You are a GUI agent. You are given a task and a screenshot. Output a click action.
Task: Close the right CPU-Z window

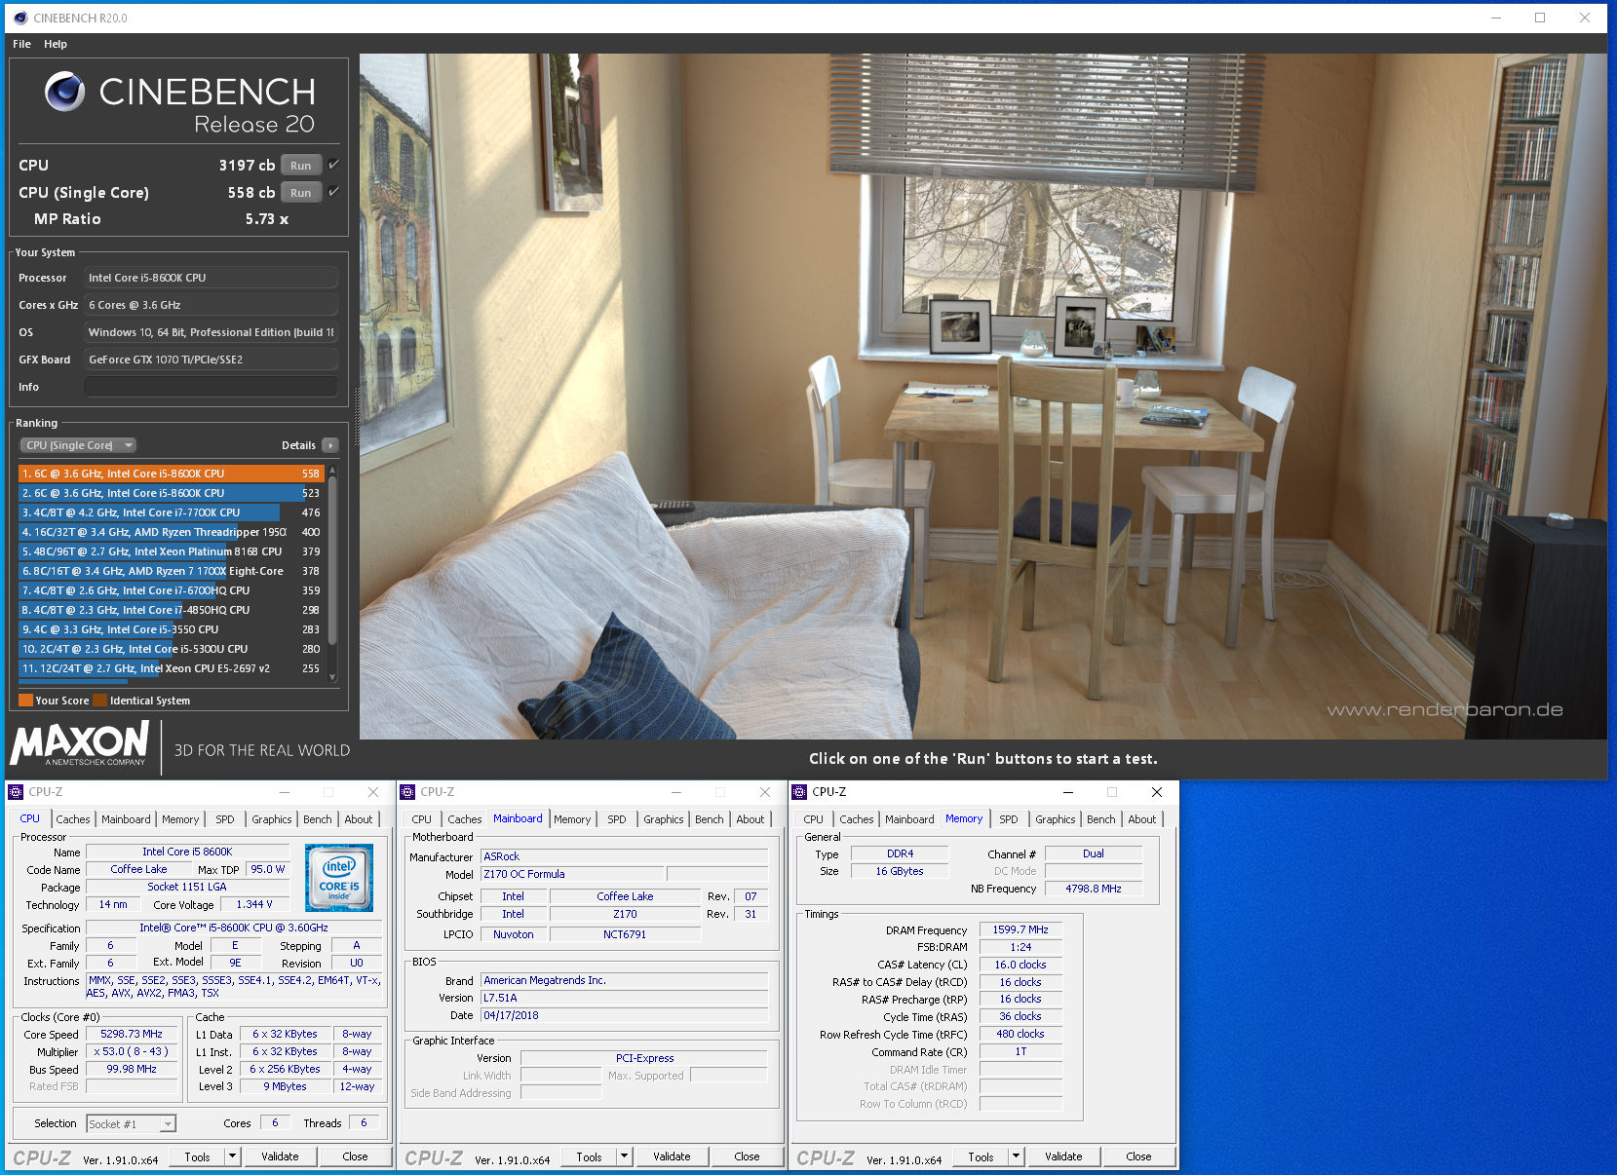point(1157,792)
